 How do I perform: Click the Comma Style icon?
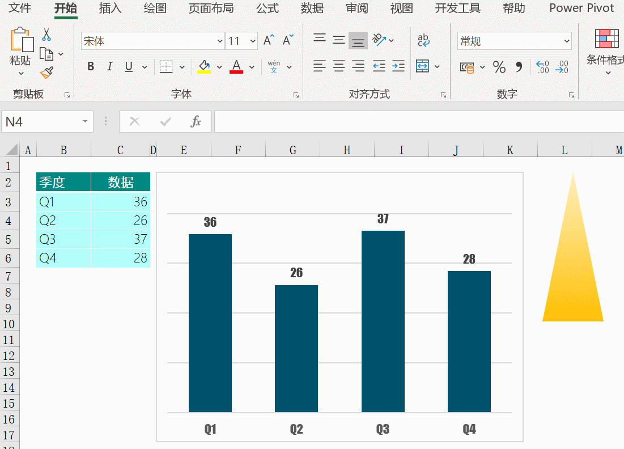tap(519, 67)
